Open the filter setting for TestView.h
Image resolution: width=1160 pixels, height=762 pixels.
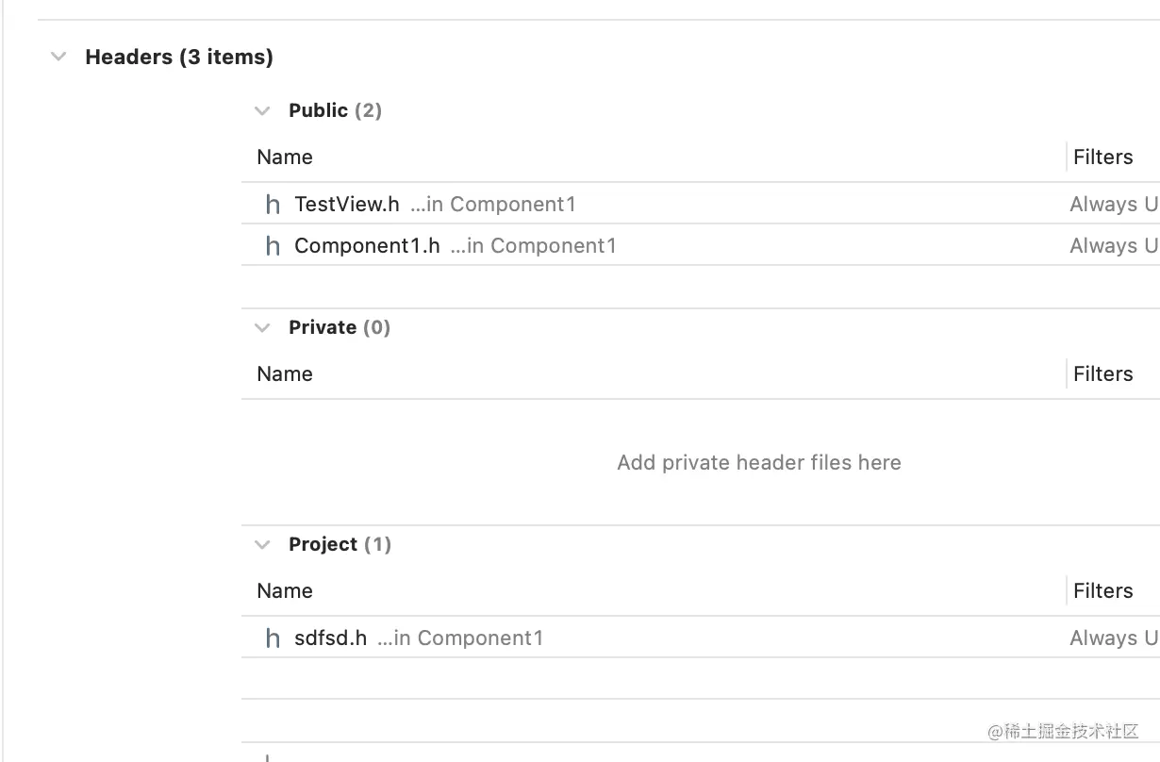click(1113, 205)
